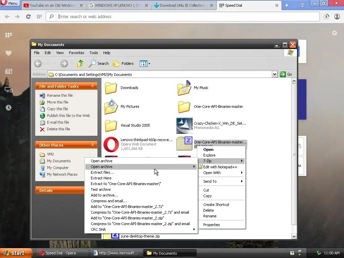Open Opera tab menu icon

click(x=302, y=5)
